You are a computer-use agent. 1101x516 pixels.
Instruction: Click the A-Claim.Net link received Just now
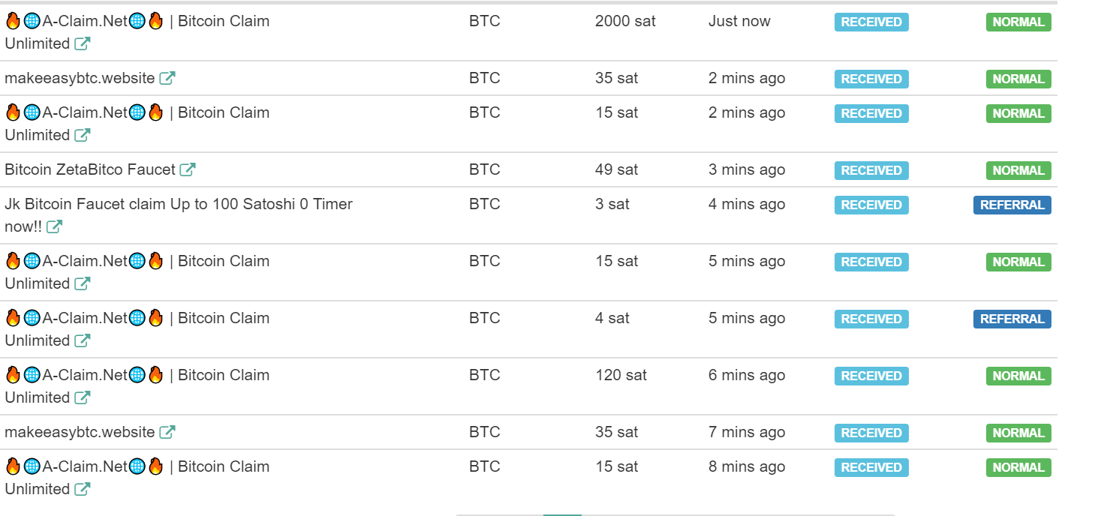[137, 32]
